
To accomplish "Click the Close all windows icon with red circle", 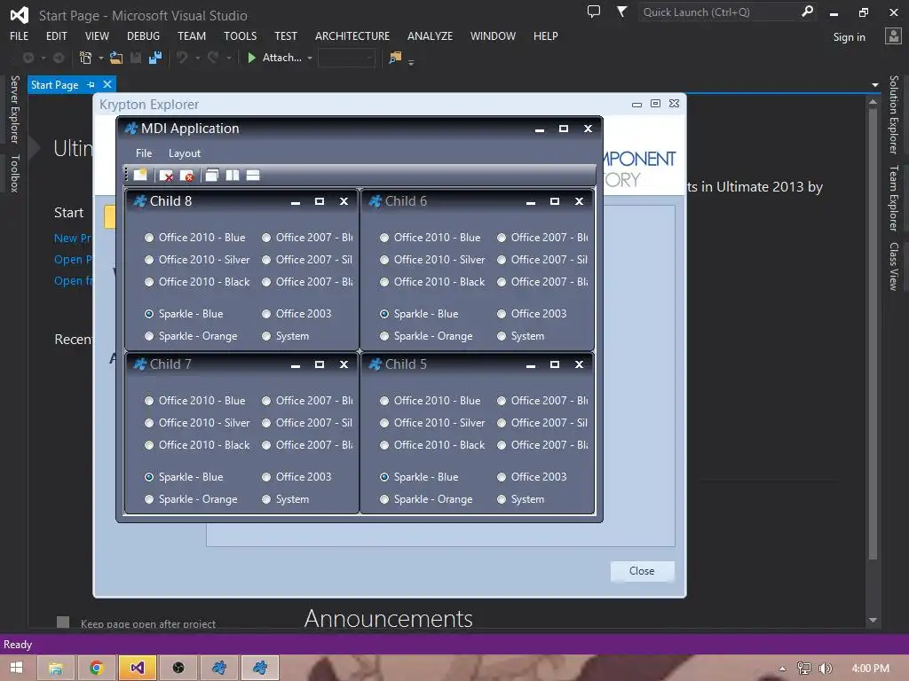I will coord(186,176).
